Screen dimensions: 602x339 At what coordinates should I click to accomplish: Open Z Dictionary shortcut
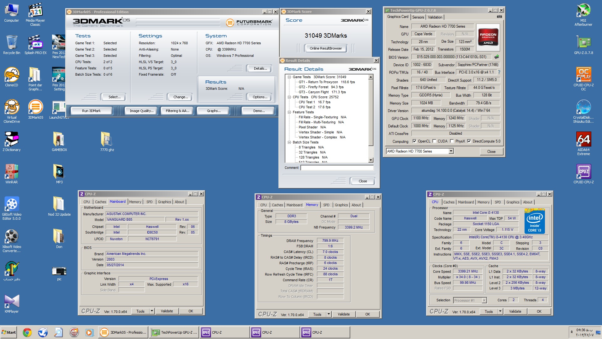tap(12, 142)
